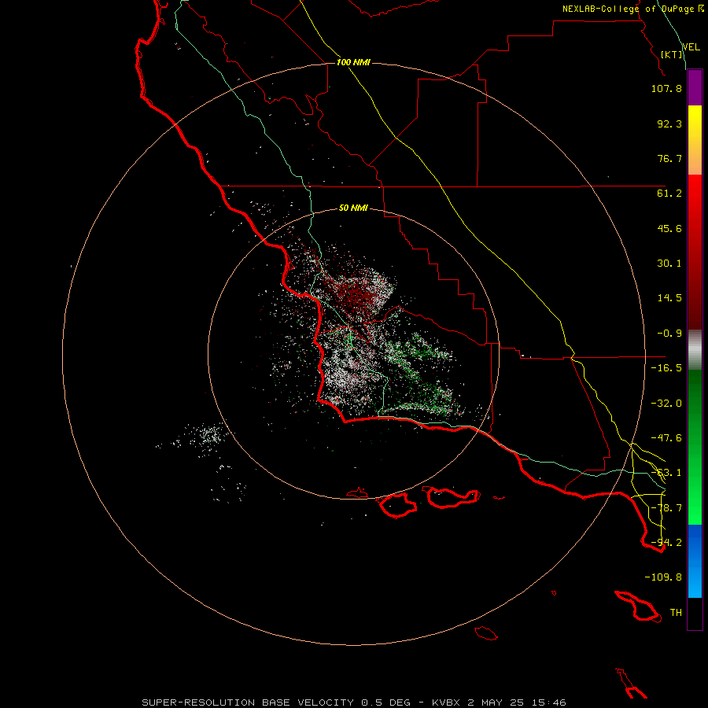
Task: Click the 107.8 velocity scale value
Action: [666, 88]
